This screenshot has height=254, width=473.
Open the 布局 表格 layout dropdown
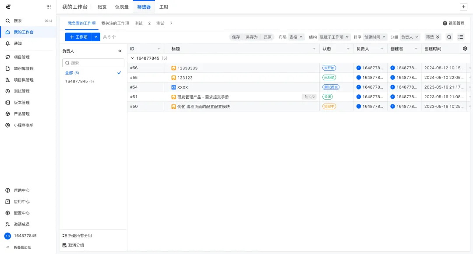click(x=296, y=37)
